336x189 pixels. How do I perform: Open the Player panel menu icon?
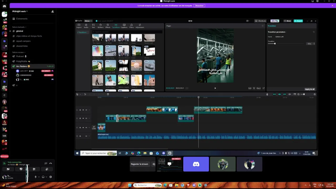tap(262, 26)
